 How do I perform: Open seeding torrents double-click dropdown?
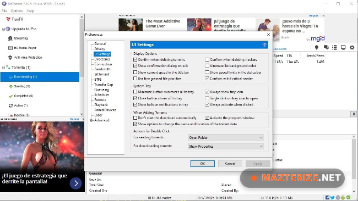pos(226,138)
